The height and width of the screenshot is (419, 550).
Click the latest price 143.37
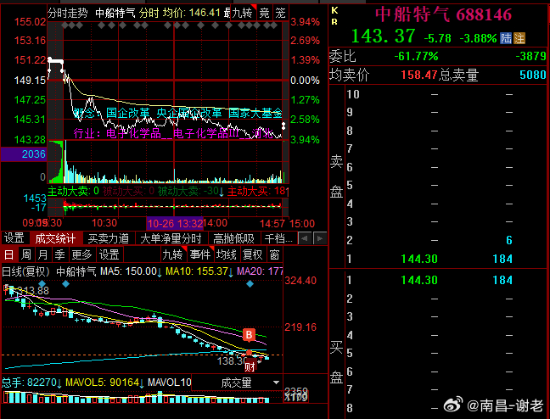384,36
